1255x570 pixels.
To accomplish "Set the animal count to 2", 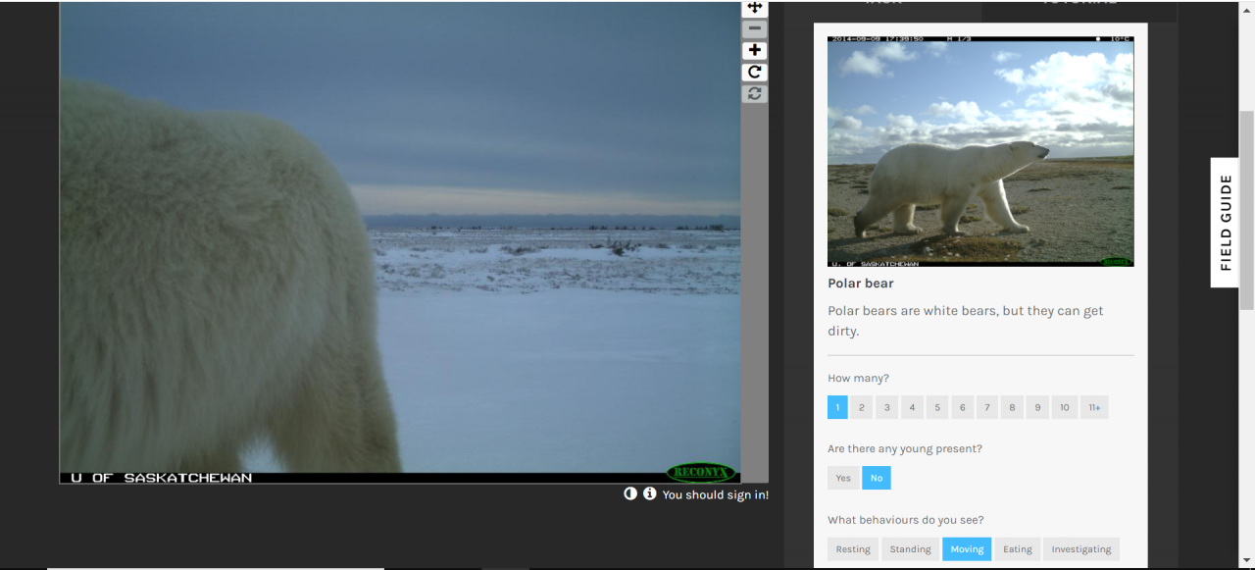I will tap(862, 407).
